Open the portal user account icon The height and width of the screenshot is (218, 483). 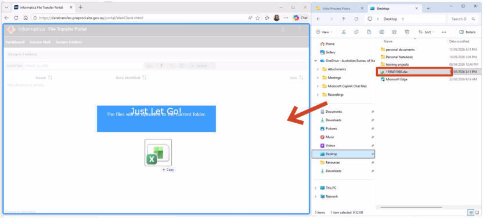(x=283, y=30)
